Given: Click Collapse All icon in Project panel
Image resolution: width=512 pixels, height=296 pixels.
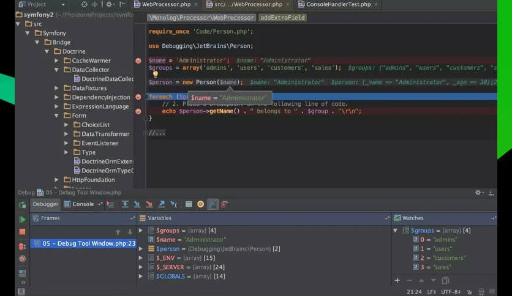Looking at the screenshot, I should 95,4.
